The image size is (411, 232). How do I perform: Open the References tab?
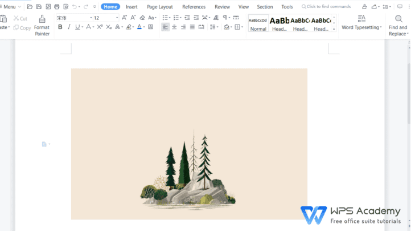click(194, 7)
